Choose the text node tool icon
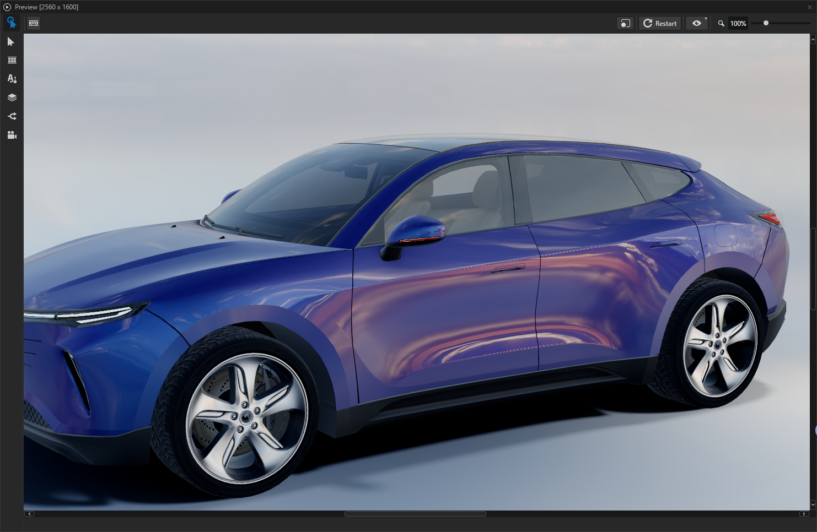The width and height of the screenshot is (817, 532). tap(12, 79)
